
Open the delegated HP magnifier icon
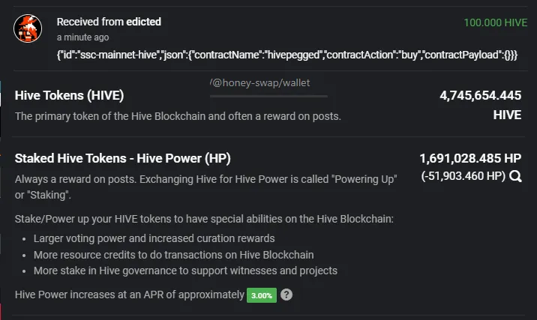pos(515,176)
